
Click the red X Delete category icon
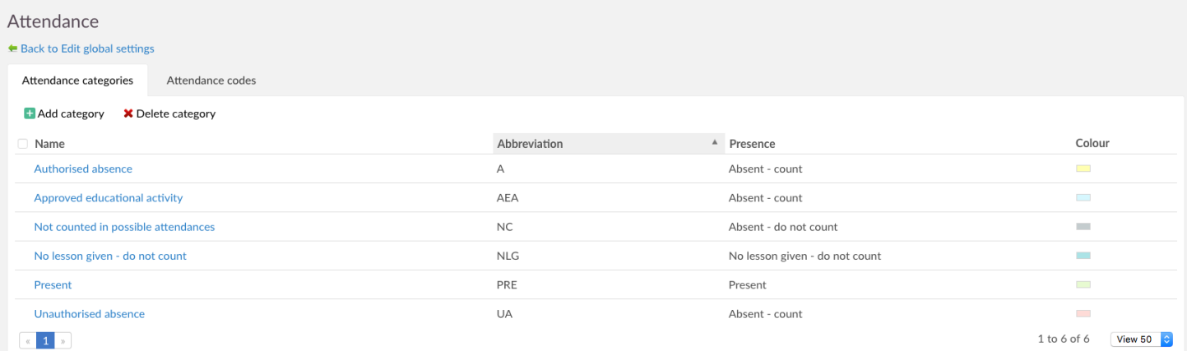(x=128, y=113)
